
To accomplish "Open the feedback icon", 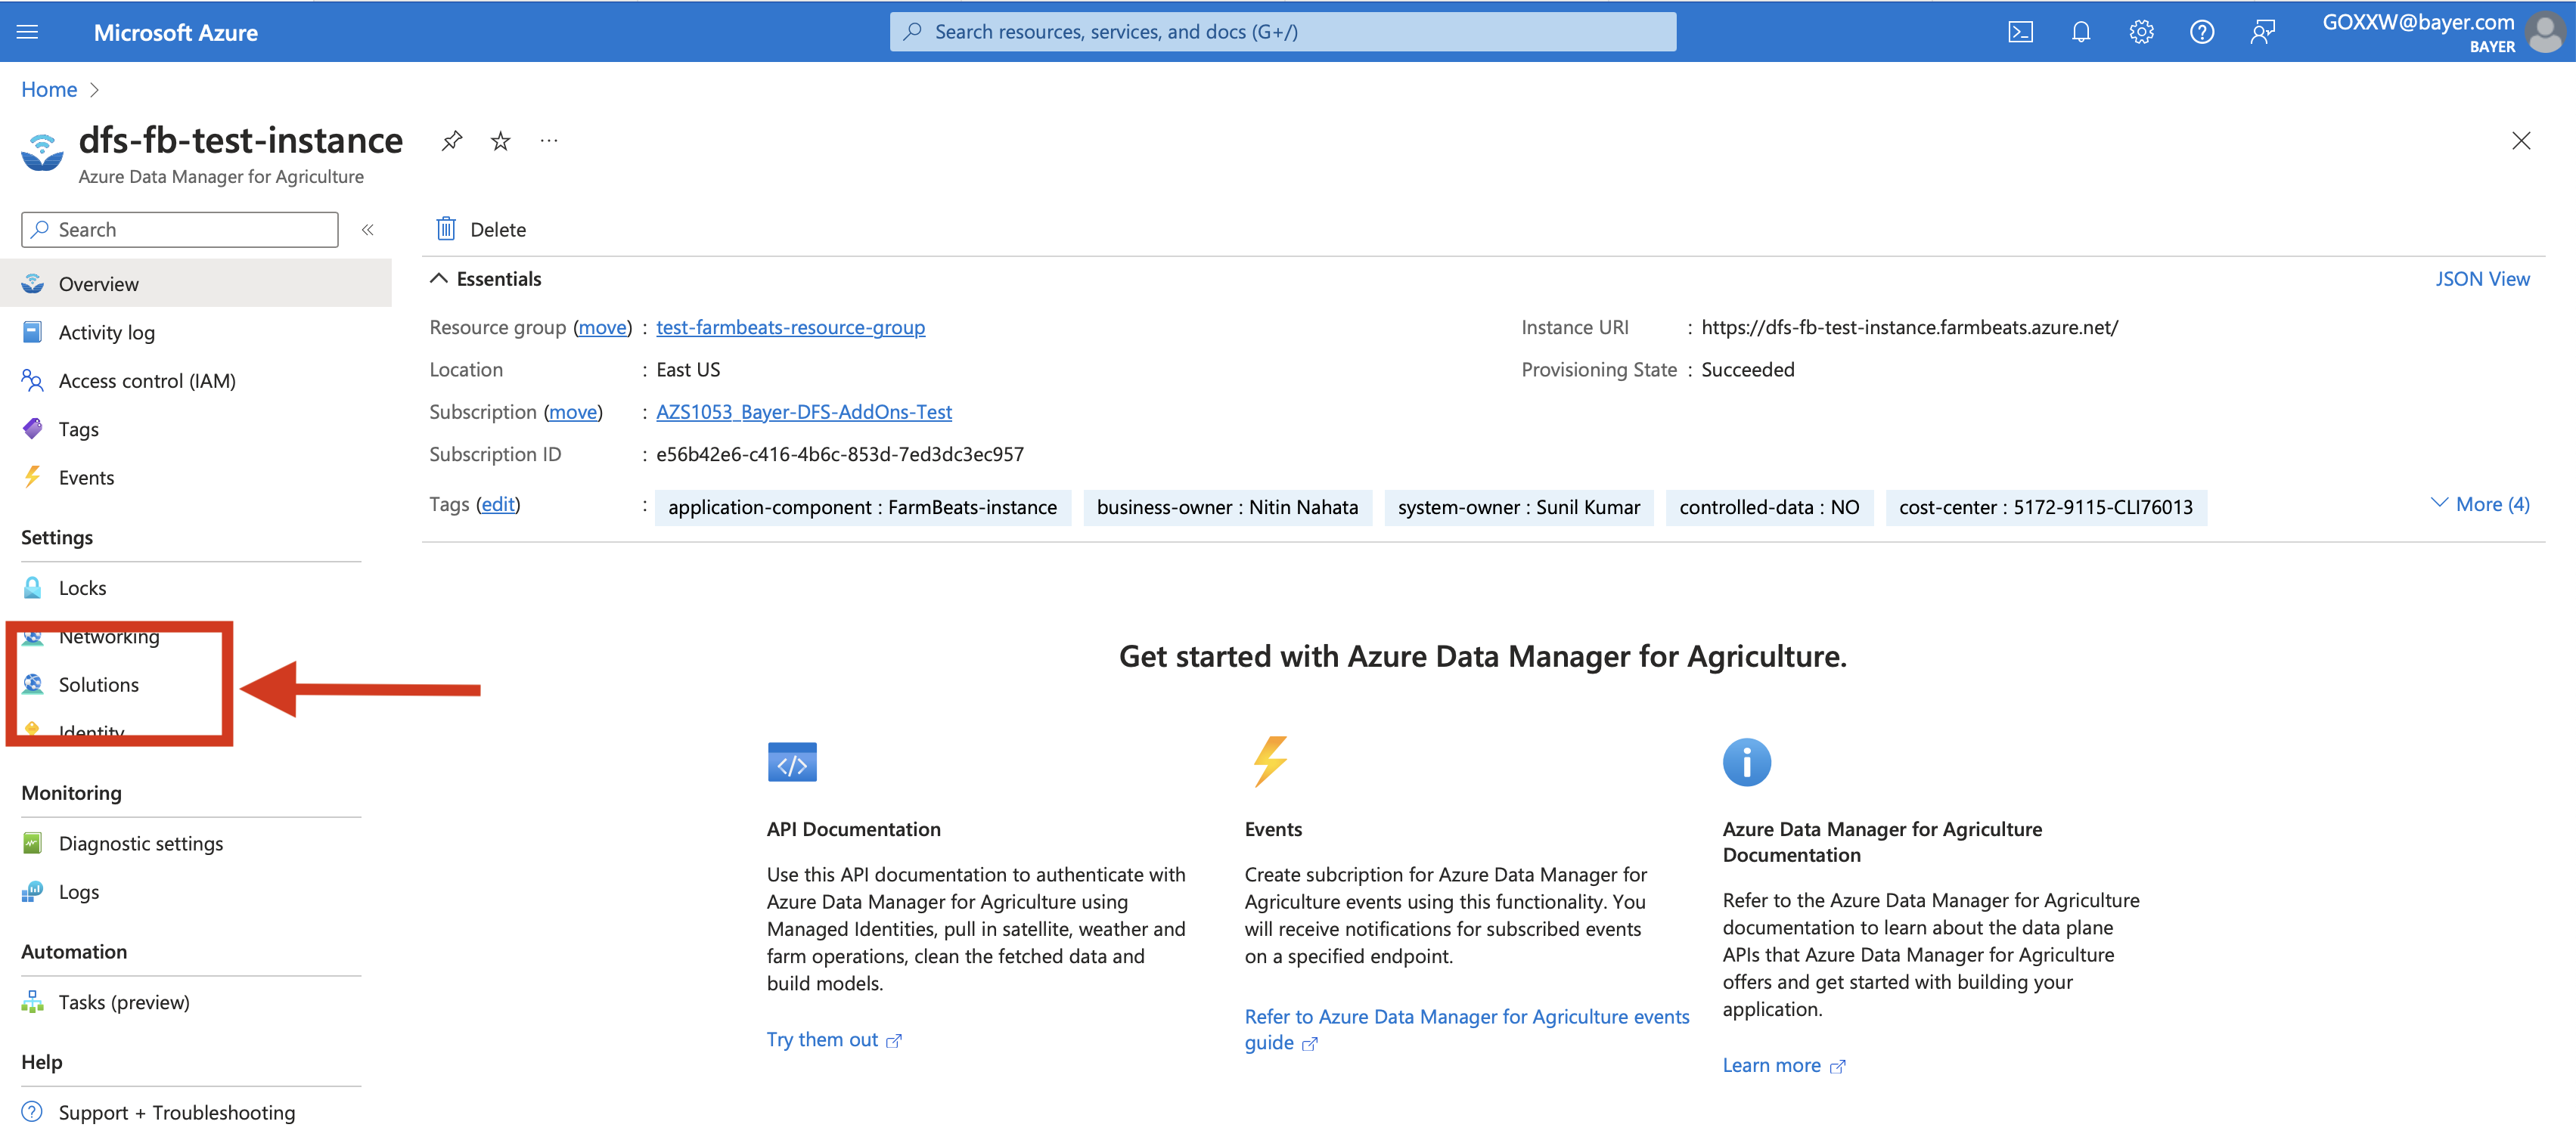I will (2262, 32).
